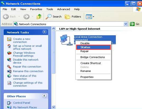Click Create a new connection icon
The width and height of the screenshot is (142, 109).
point(9,39)
